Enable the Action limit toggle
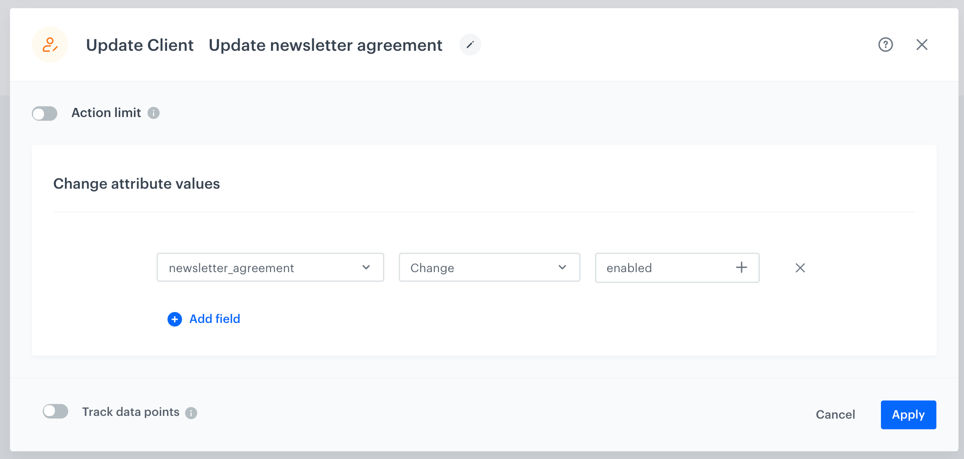The height and width of the screenshot is (459, 964). (x=44, y=113)
